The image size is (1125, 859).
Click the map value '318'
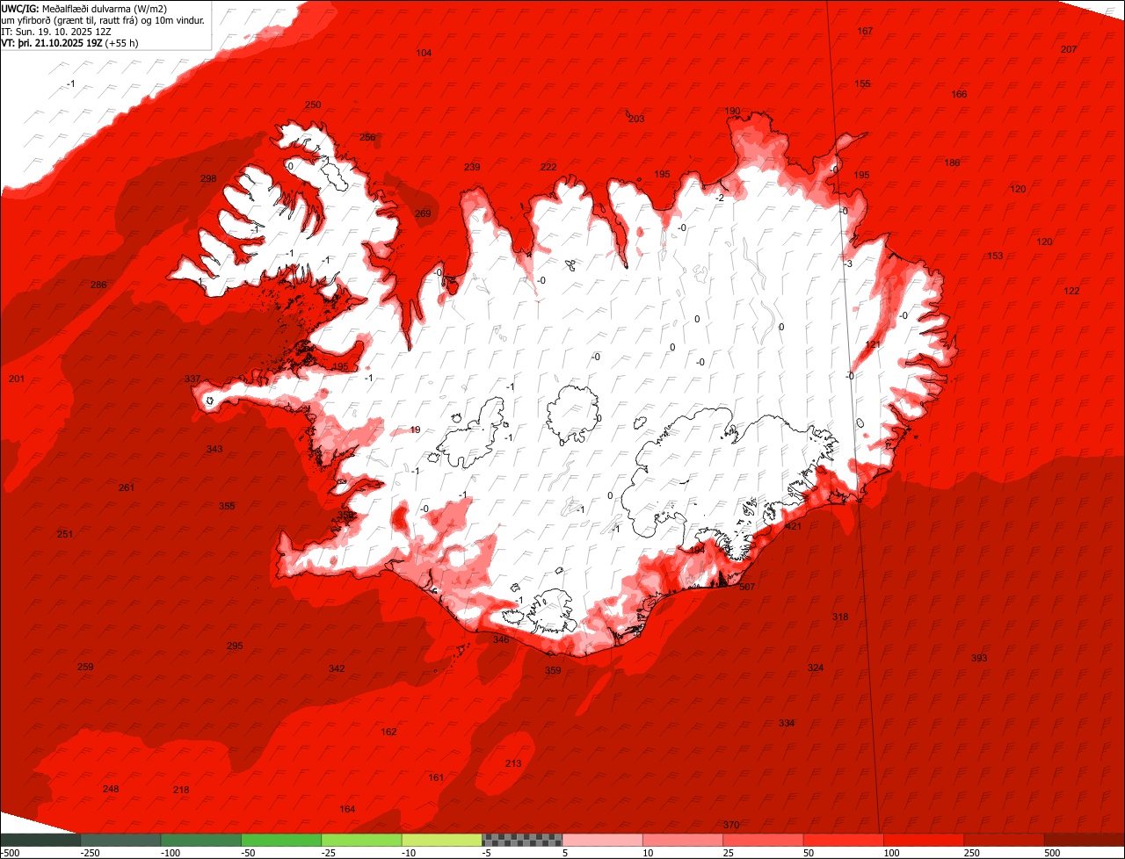point(840,617)
